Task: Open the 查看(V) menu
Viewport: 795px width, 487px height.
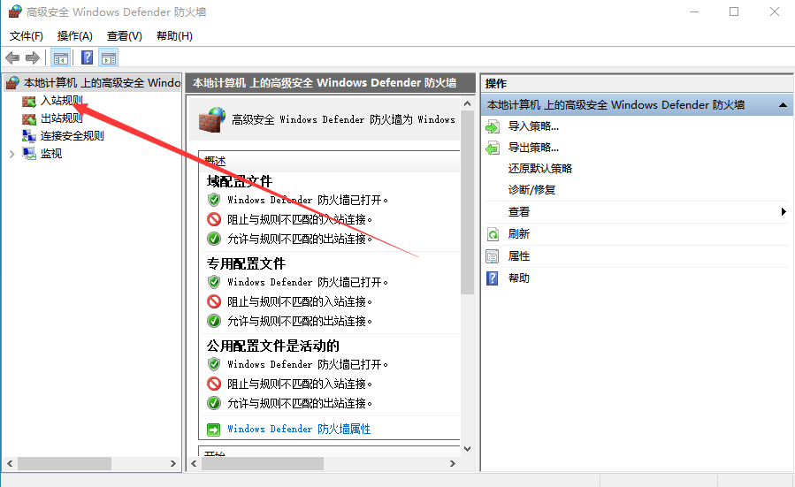Action: (124, 36)
